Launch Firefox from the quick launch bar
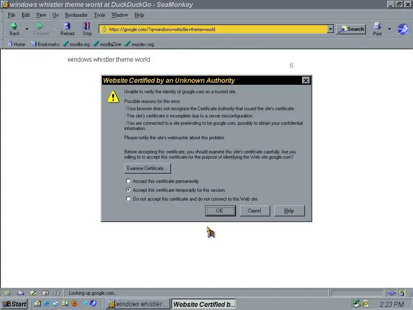This screenshot has height=310, width=413. click(75, 304)
